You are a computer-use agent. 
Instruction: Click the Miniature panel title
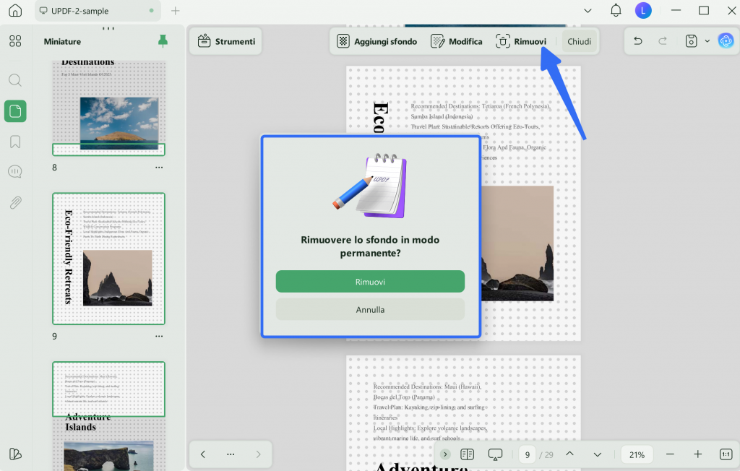[x=62, y=41]
